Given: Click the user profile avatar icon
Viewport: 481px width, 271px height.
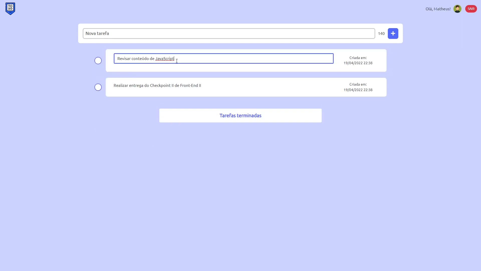Looking at the screenshot, I should [457, 9].
